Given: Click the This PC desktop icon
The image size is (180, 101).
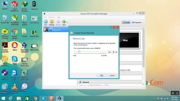Looking at the screenshot, I should (x=5, y=6).
